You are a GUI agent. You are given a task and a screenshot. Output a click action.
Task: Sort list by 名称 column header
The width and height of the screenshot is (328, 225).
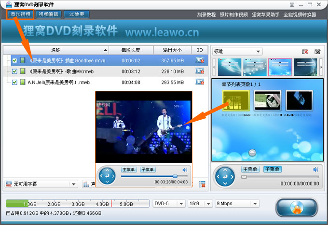(x=56, y=50)
